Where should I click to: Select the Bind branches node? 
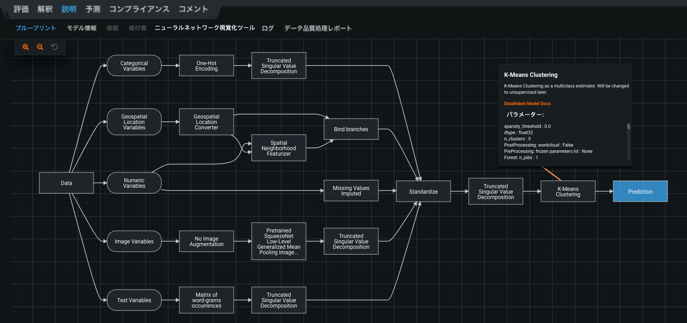[351, 129]
